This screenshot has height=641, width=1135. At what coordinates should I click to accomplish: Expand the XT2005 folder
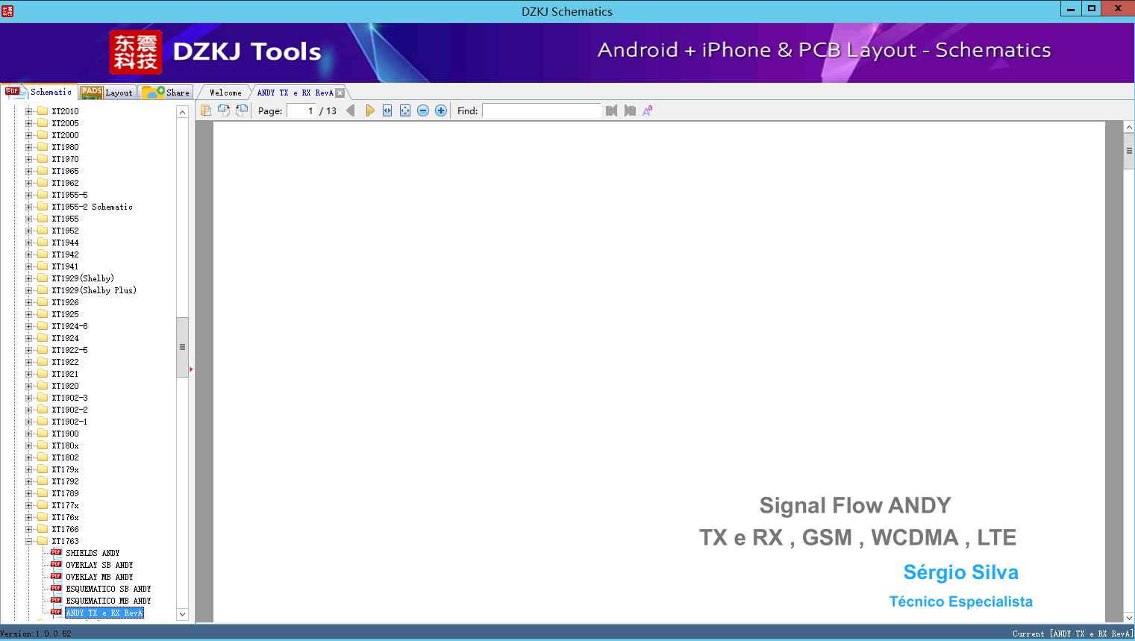[29, 123]
